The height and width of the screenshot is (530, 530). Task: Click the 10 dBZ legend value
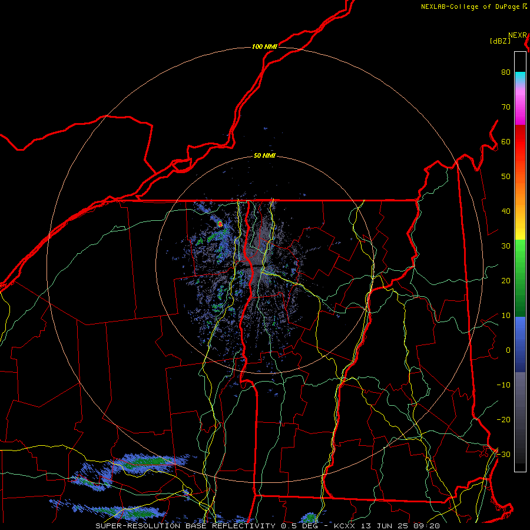click(x=506, y=316)
